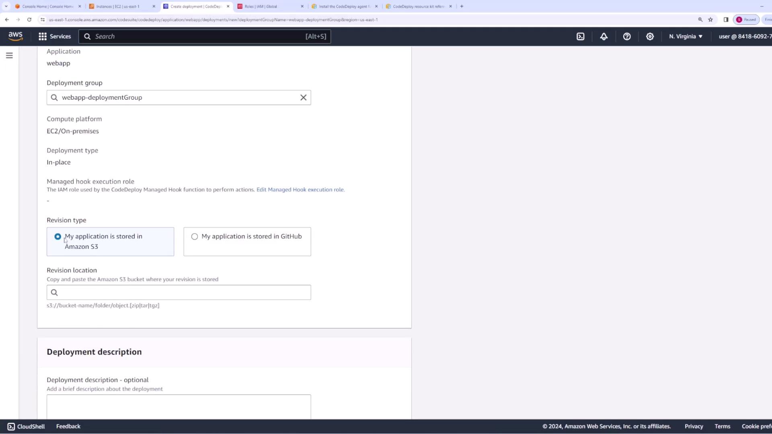This screenshot has width=772, height=434.
Task: Click the AWS logo home icon
Action: tap(15, 36)
